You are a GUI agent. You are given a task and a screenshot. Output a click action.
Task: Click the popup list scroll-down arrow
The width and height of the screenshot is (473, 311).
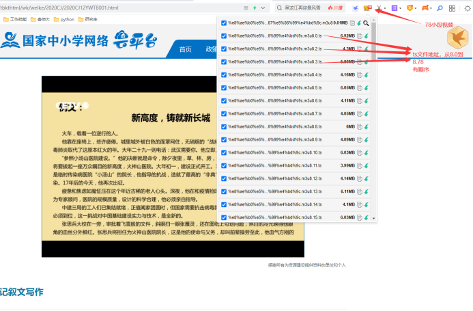374,218
